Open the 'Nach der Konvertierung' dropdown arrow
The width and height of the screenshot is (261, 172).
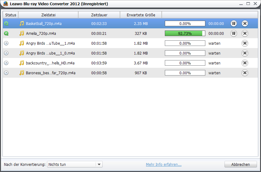point(99,164)
